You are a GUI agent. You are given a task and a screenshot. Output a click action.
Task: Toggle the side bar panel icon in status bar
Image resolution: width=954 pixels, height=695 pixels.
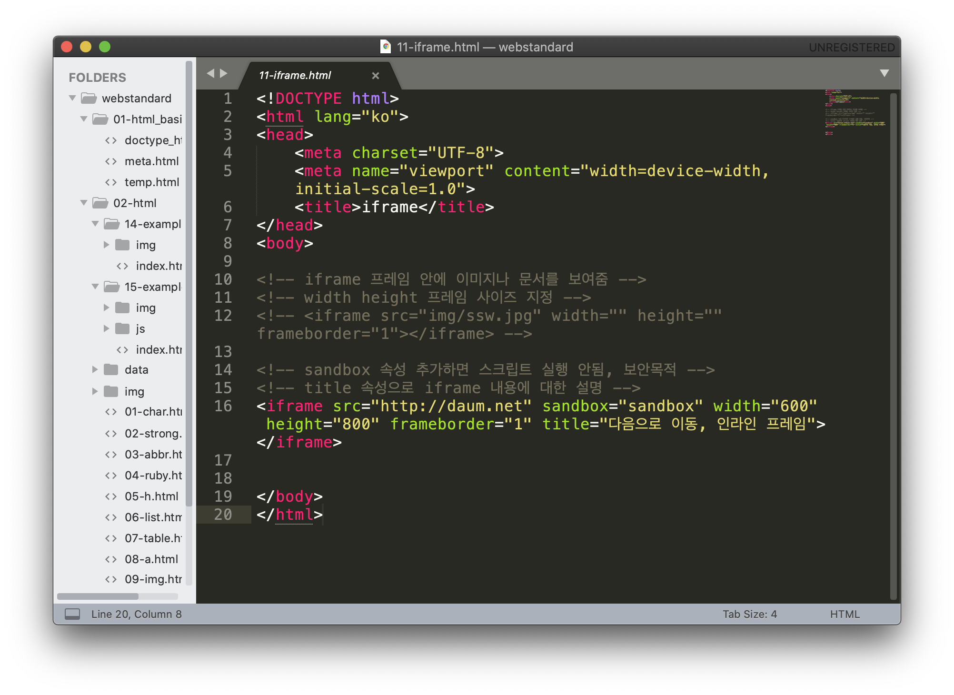(72, 614)
